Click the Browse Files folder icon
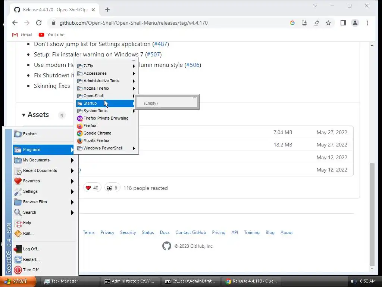The height and width of the screenshot is (287, 382). click(18, 202)
